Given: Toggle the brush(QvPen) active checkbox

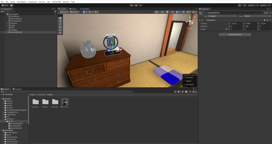Looking at the screenshot, I should click(x=206, y=13).
